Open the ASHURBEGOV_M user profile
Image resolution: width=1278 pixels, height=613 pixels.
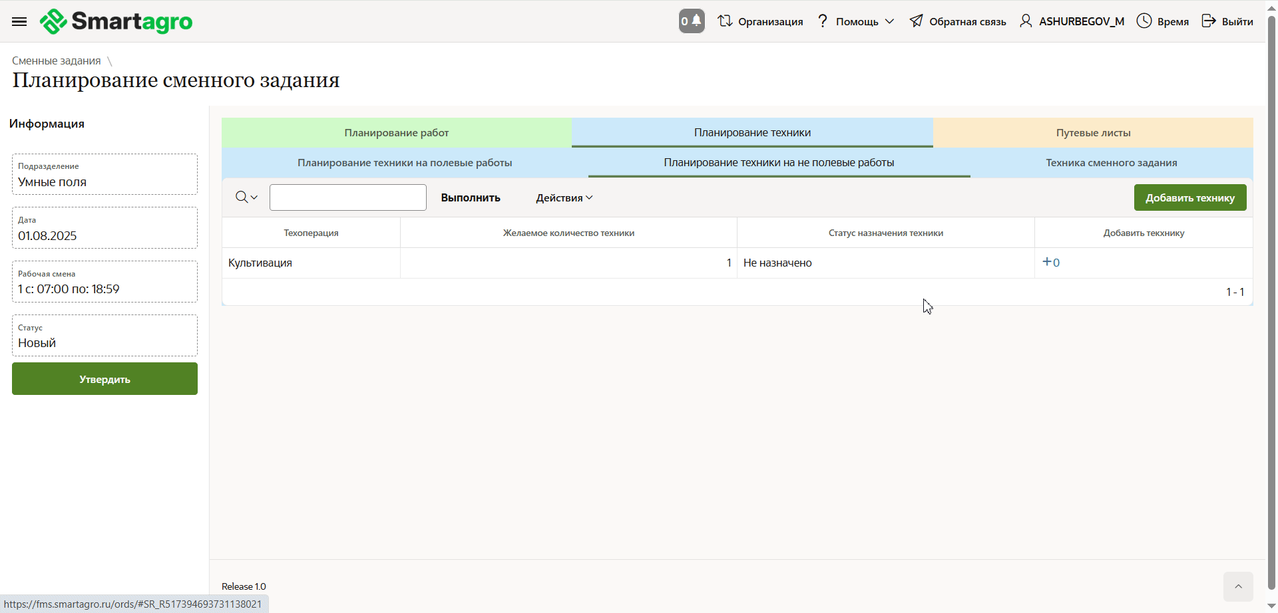pyautogui.click(x=1072, y=21)
